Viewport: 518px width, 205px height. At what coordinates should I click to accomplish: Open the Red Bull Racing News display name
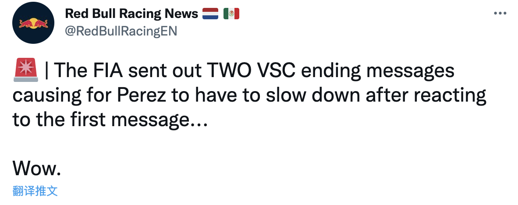tap(131, 14)
